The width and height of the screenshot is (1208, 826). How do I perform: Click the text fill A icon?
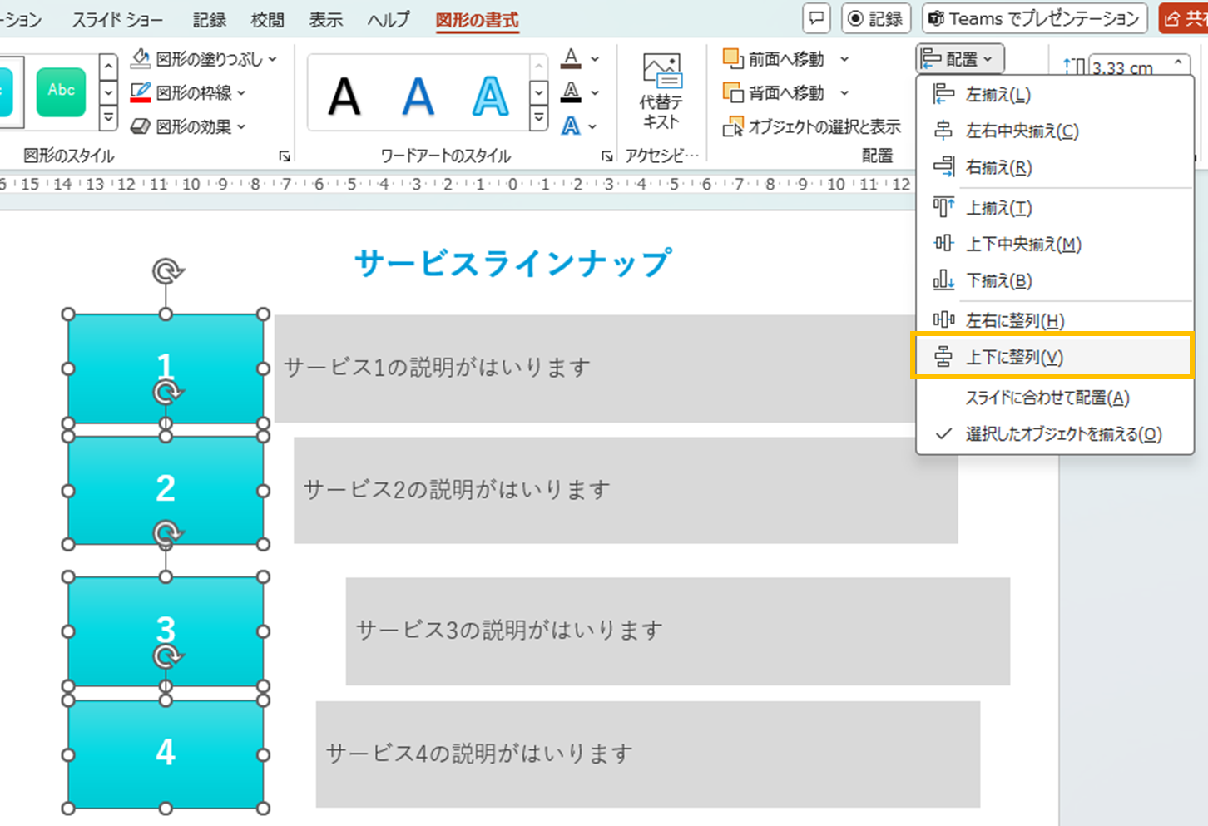(571, 58)
